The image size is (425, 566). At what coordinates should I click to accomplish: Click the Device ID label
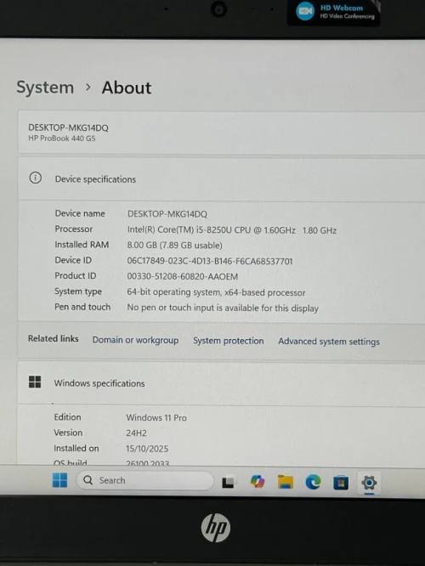click(73, 260)
